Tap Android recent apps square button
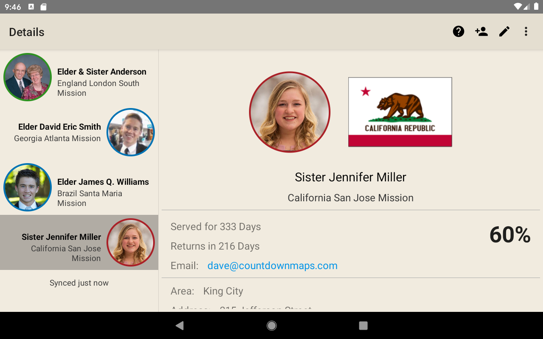The width and height of the screenshot is (543, 339). point(363,325)
